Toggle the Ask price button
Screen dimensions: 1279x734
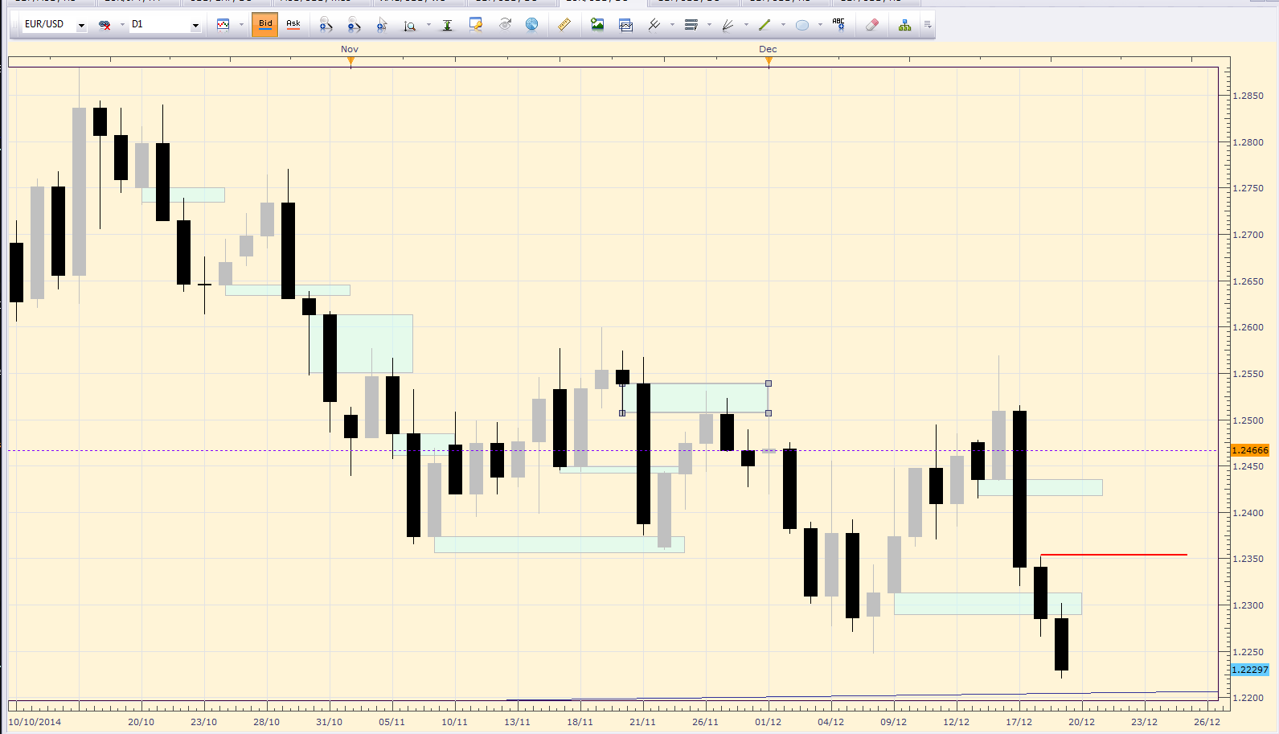(x=293, y=25)
